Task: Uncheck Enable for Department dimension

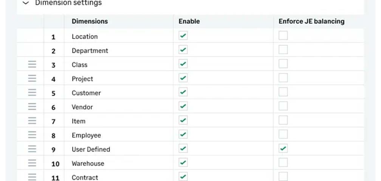Action: click(x=183, y=50)
